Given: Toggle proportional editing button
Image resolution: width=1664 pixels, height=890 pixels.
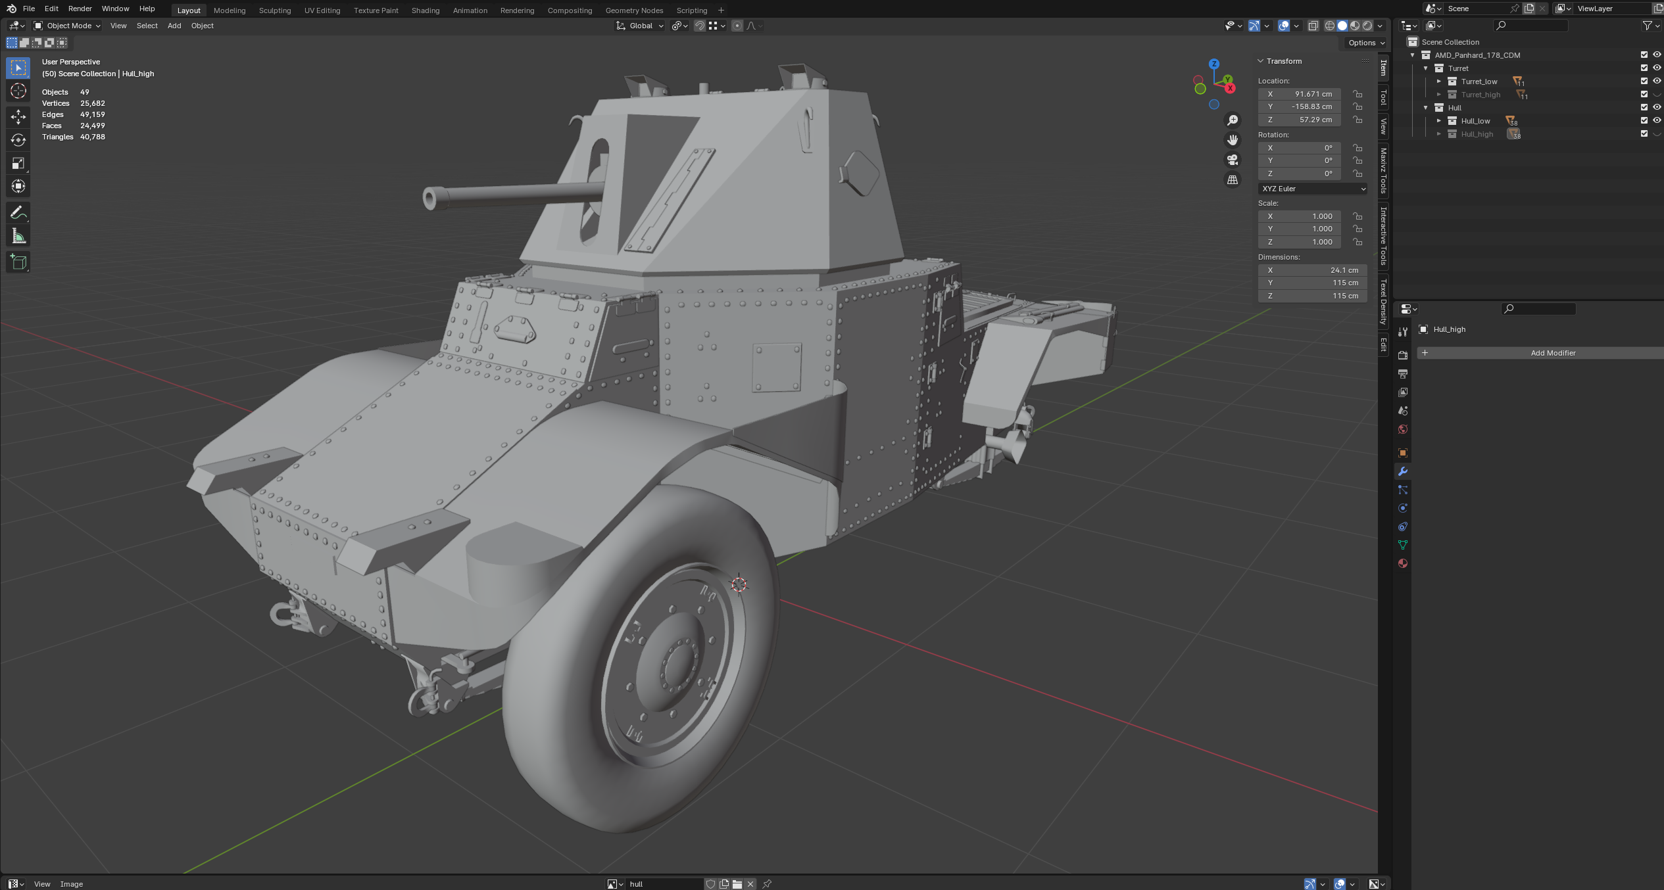Looking at the screenshot, I should [737, 26].
